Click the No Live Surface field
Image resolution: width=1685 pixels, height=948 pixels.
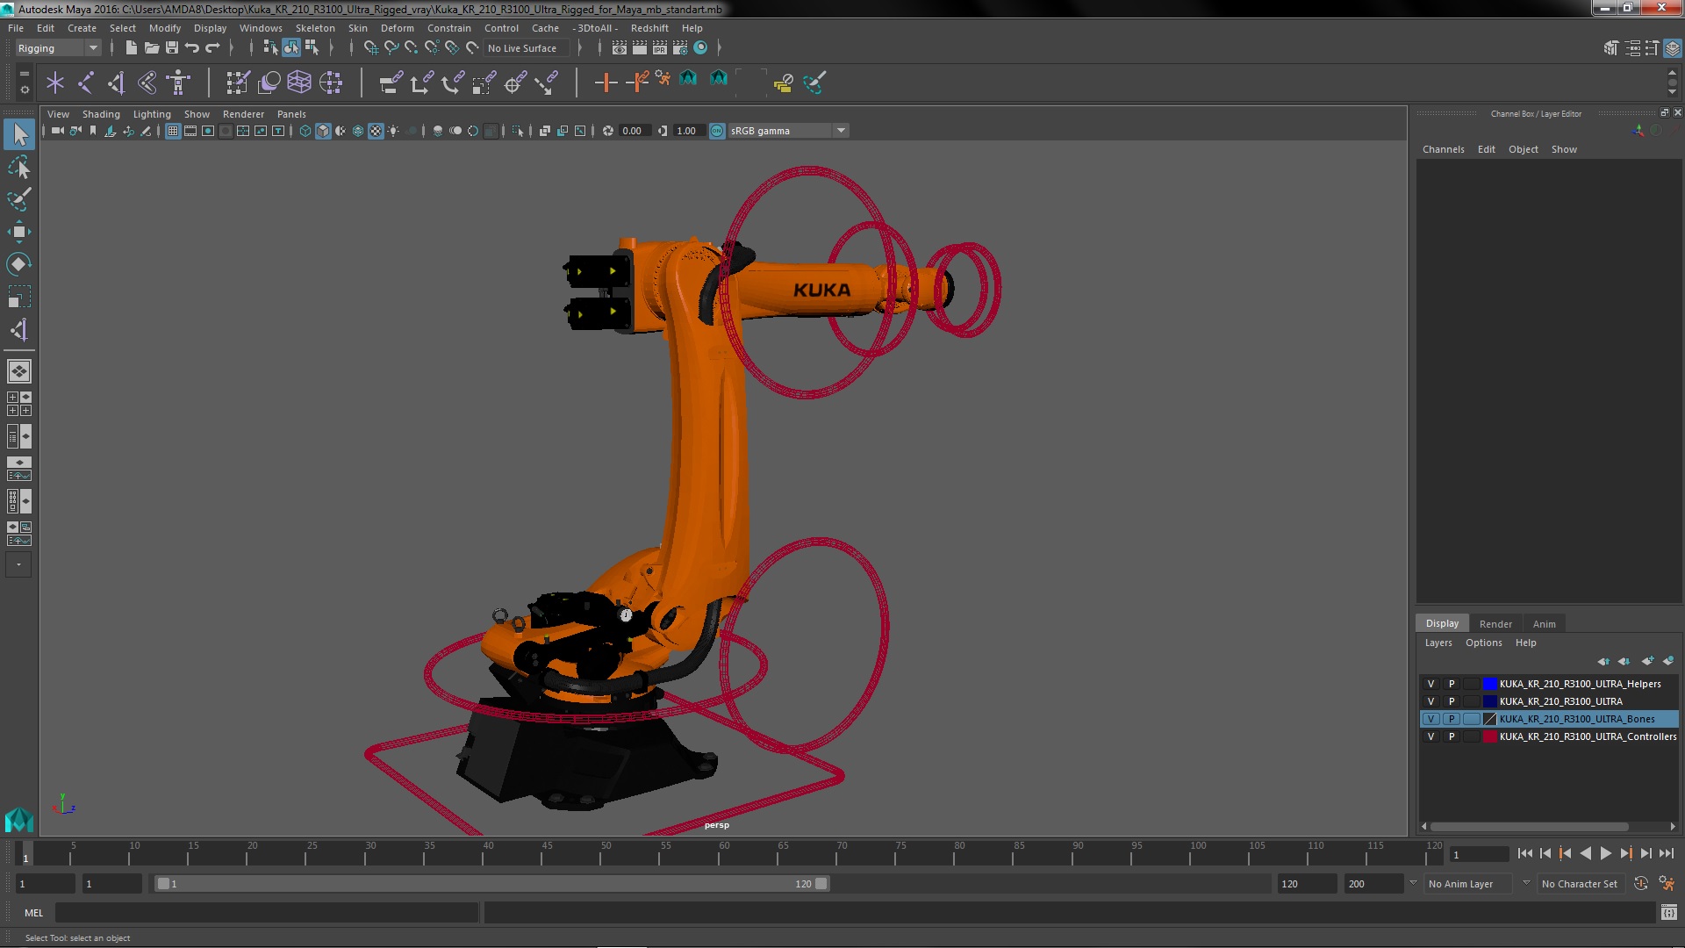[x=527, y=48]
